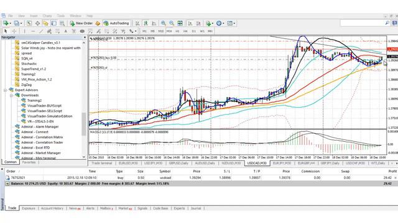
Task: Open the Indicators list icon
Action: click(208, 24)
